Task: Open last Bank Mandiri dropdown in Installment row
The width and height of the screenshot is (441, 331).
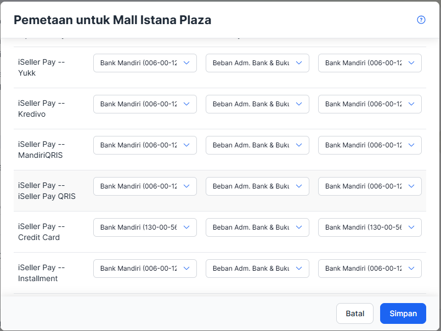Action: click(370, 269)
